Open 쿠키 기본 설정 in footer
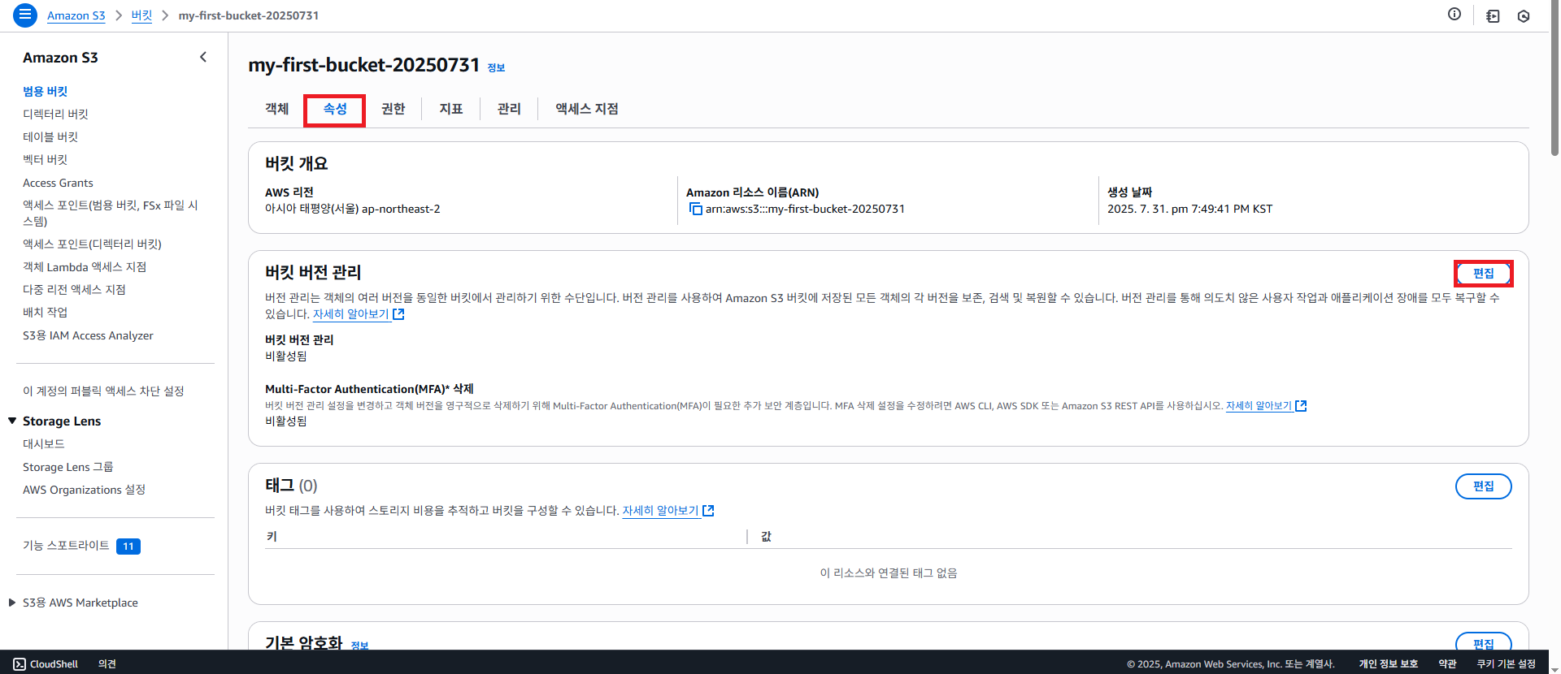The width and height of the screenshot is (1561, 674). point(1507,663)
